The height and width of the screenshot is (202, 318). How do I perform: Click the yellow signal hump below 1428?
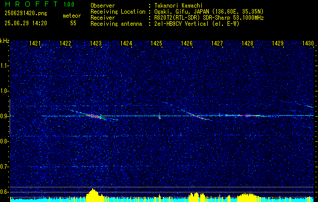point(247,197)
